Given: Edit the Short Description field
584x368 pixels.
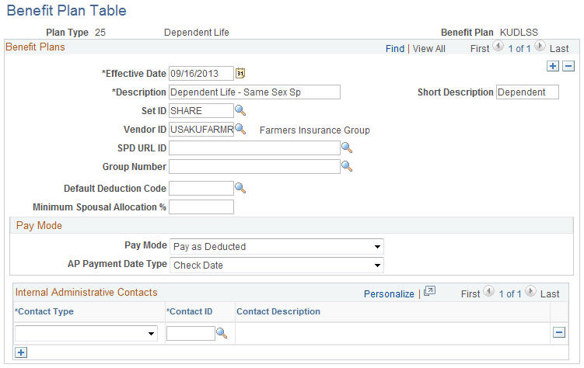Looking at the screenshot, I should tap(527, 92).
